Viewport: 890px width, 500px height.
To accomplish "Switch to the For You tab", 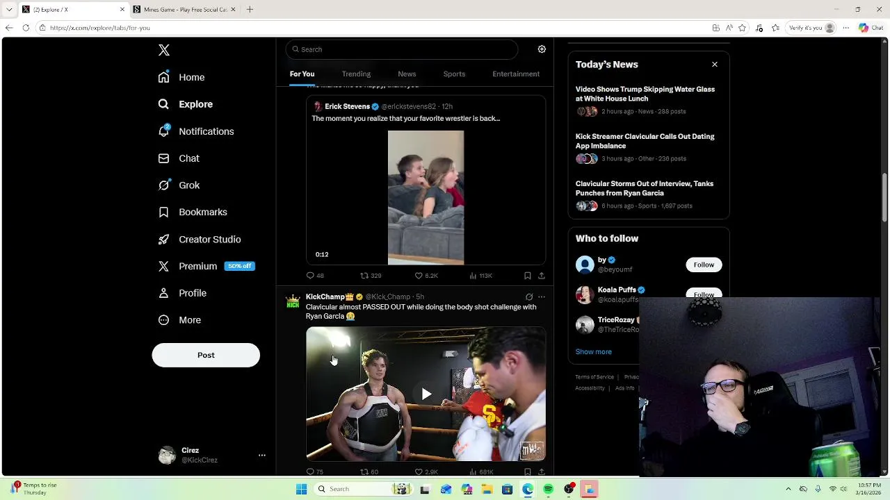I will click(302, 74).
